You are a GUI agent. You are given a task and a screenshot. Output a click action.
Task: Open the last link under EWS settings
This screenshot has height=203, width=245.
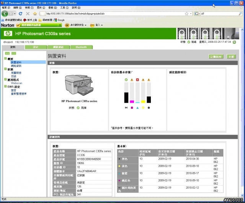pyautogui.click(x=19, y=94)
